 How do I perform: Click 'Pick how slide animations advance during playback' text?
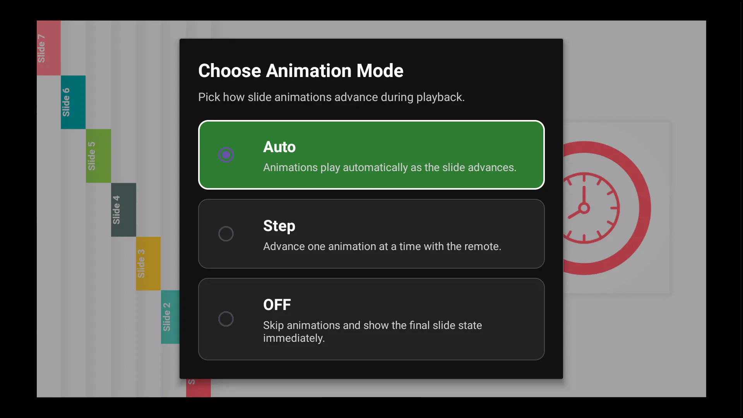pyautogui.click(x=331, y=97)
